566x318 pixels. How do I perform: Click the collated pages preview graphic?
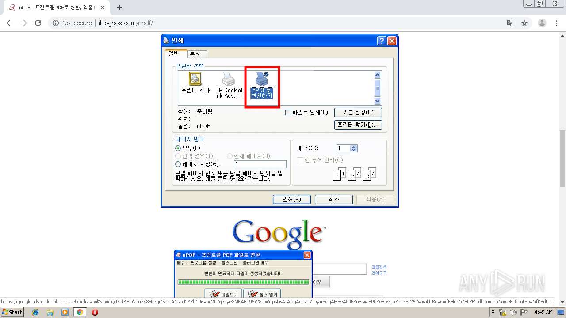[355, 174]
